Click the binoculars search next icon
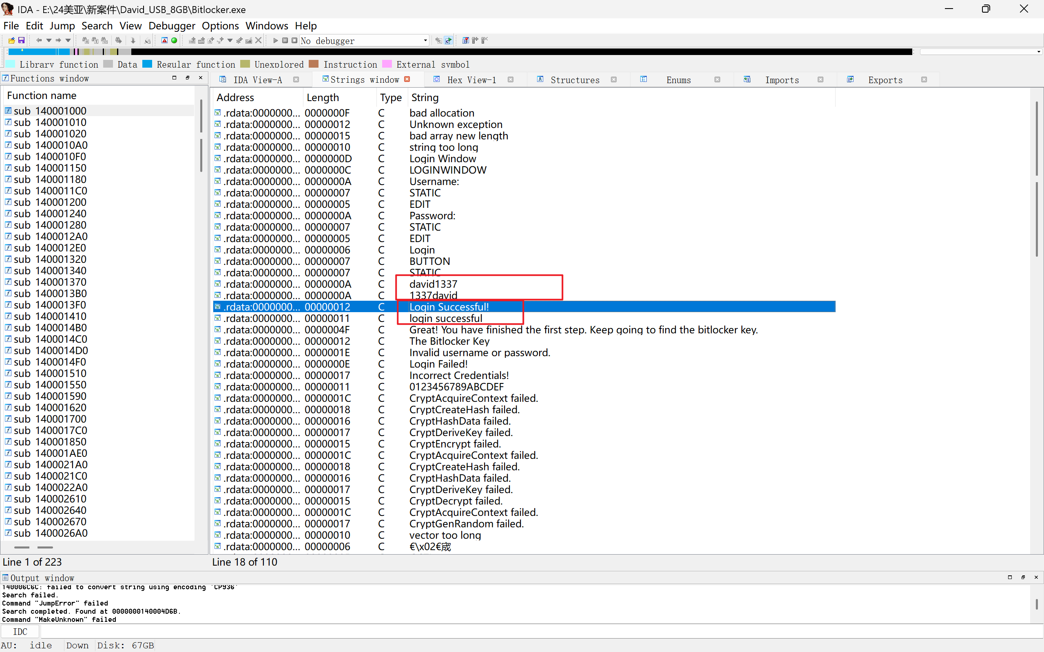Screen dimensions: 1044x652 pyautogui.click(x=118, y=40)
